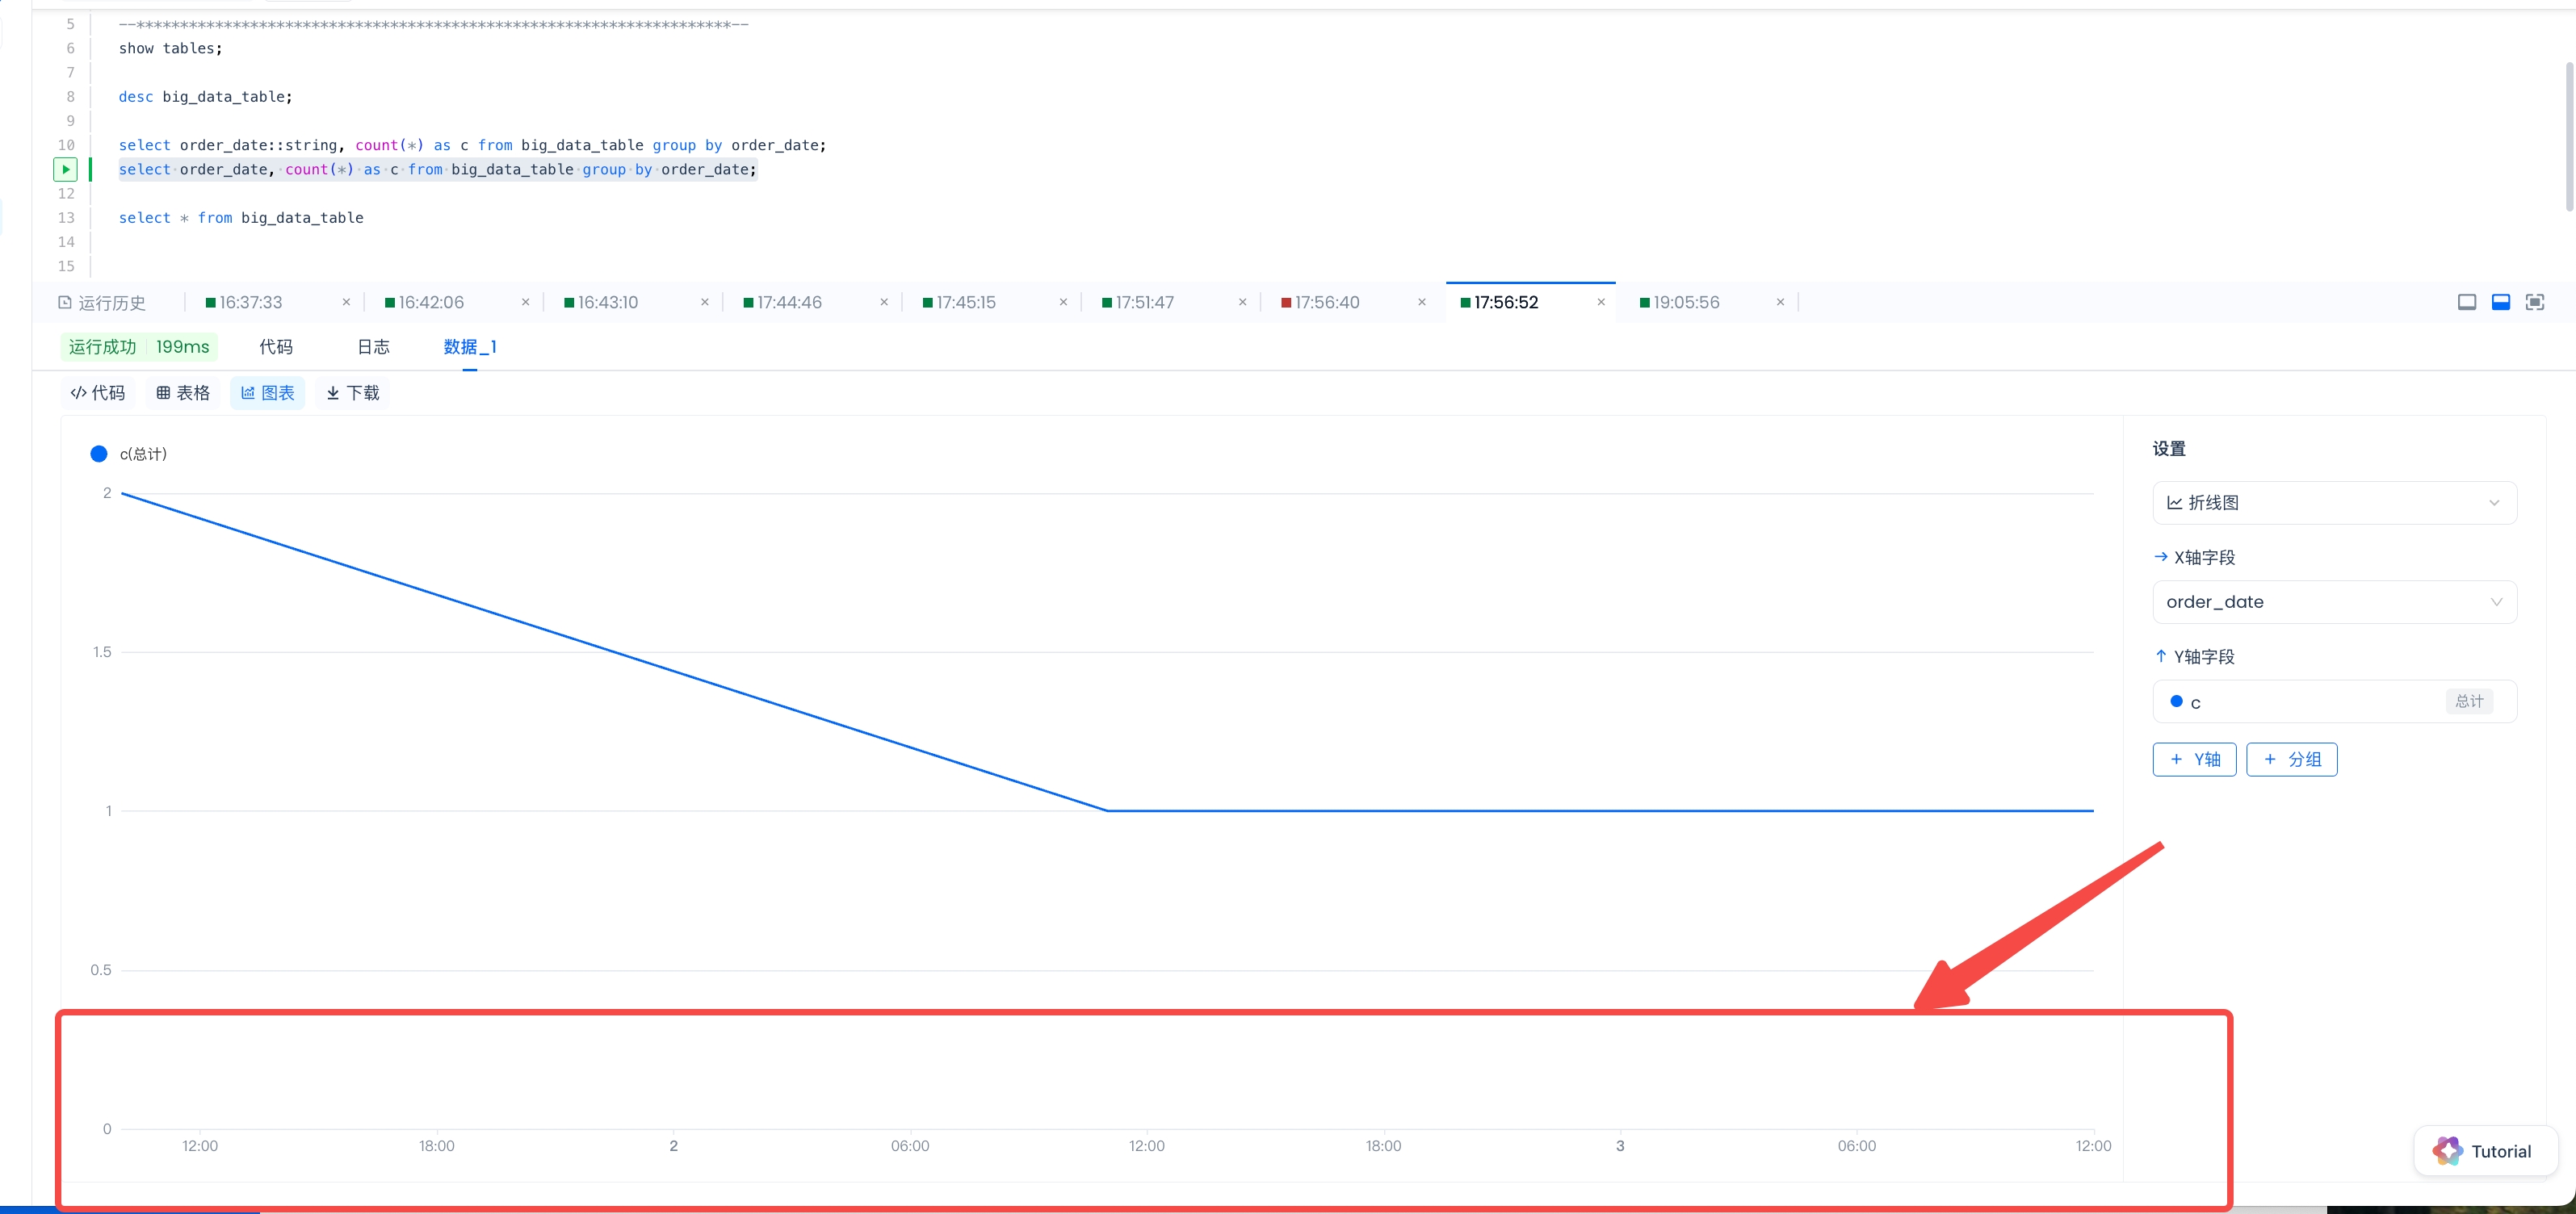Switch results to chart view

(268, 392)
